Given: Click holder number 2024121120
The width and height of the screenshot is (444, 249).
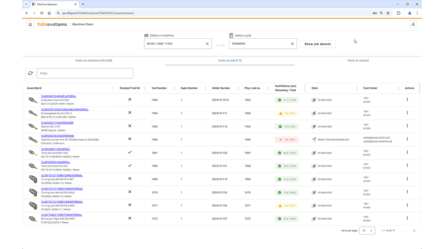Looking at the screenshot, I should (219, 153).
